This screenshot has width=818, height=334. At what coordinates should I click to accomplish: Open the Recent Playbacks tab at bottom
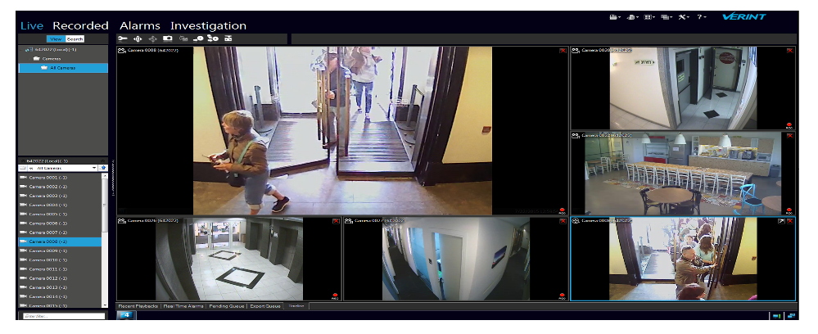(138, 306)
